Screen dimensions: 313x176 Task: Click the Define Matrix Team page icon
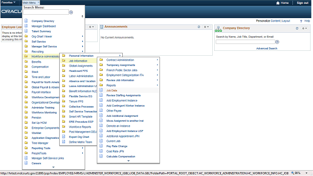[x=64, y=142]
